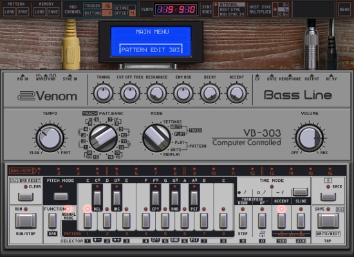Viewport: 354px width, 257px height.
Task: Click Pattern Load in top bar
Action: tap(9, 12)
